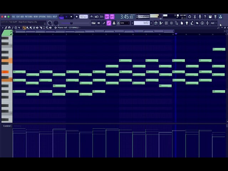Image resolution: width=228 pixels, height=171 pixels.
Task: Add a new pattern with the plus button
Action: tap(151, 23)
